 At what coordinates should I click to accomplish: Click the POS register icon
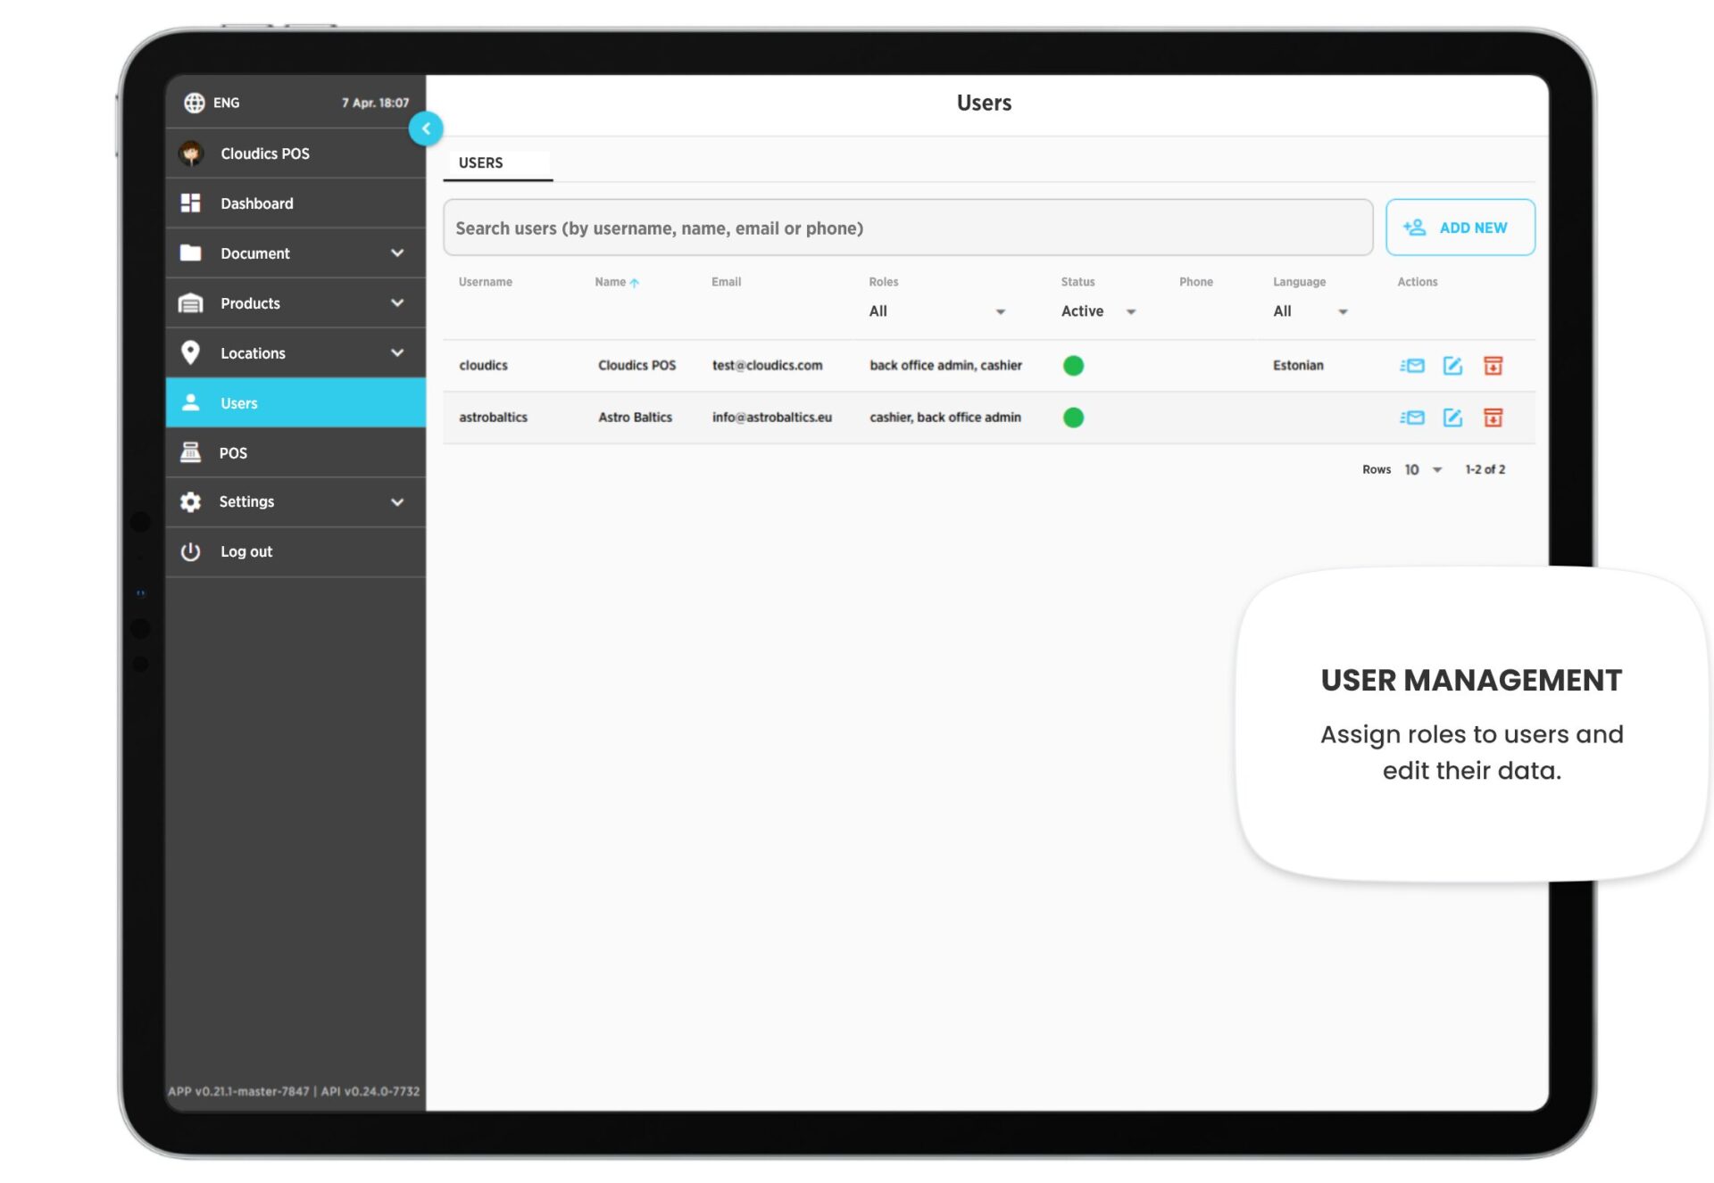190,452
